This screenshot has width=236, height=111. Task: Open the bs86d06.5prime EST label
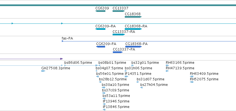pyautogui.click(x=78, y=62)
